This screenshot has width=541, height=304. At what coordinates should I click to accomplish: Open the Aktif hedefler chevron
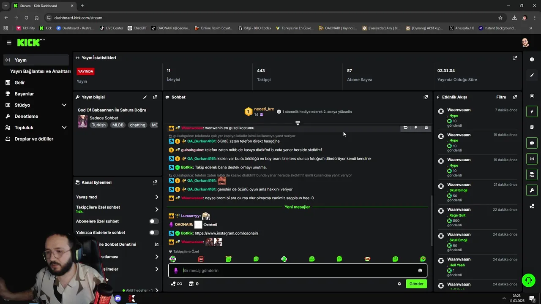point(157,290)
